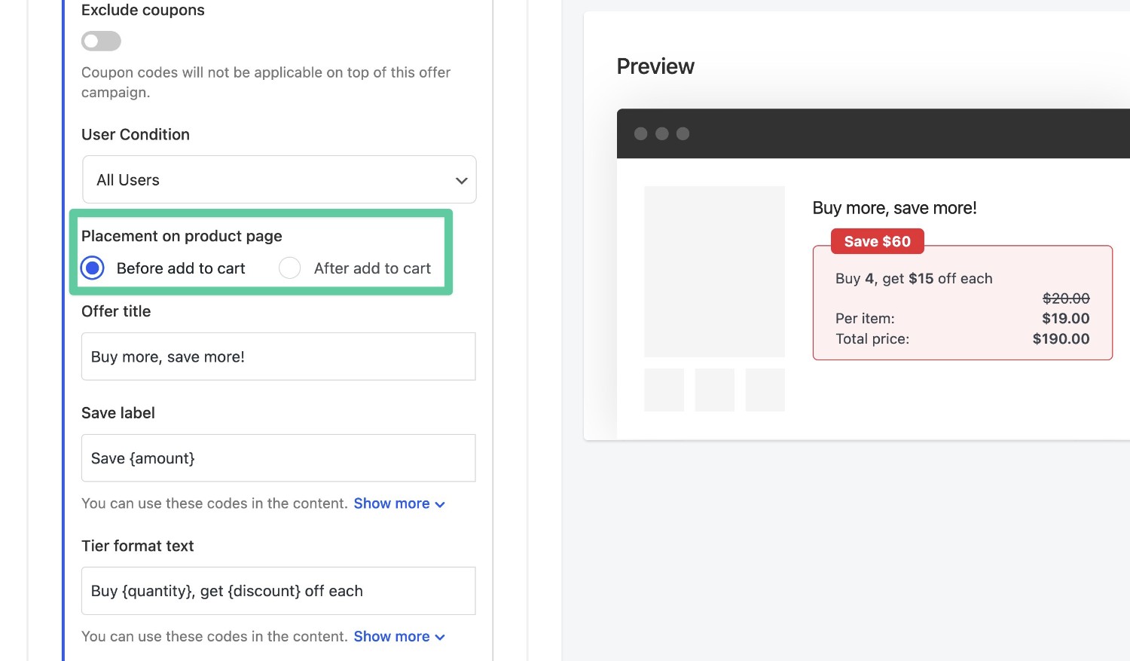Click the Exclude coupons label
The width and height of the screenshot is (1130, 661).
click(143, 10)
